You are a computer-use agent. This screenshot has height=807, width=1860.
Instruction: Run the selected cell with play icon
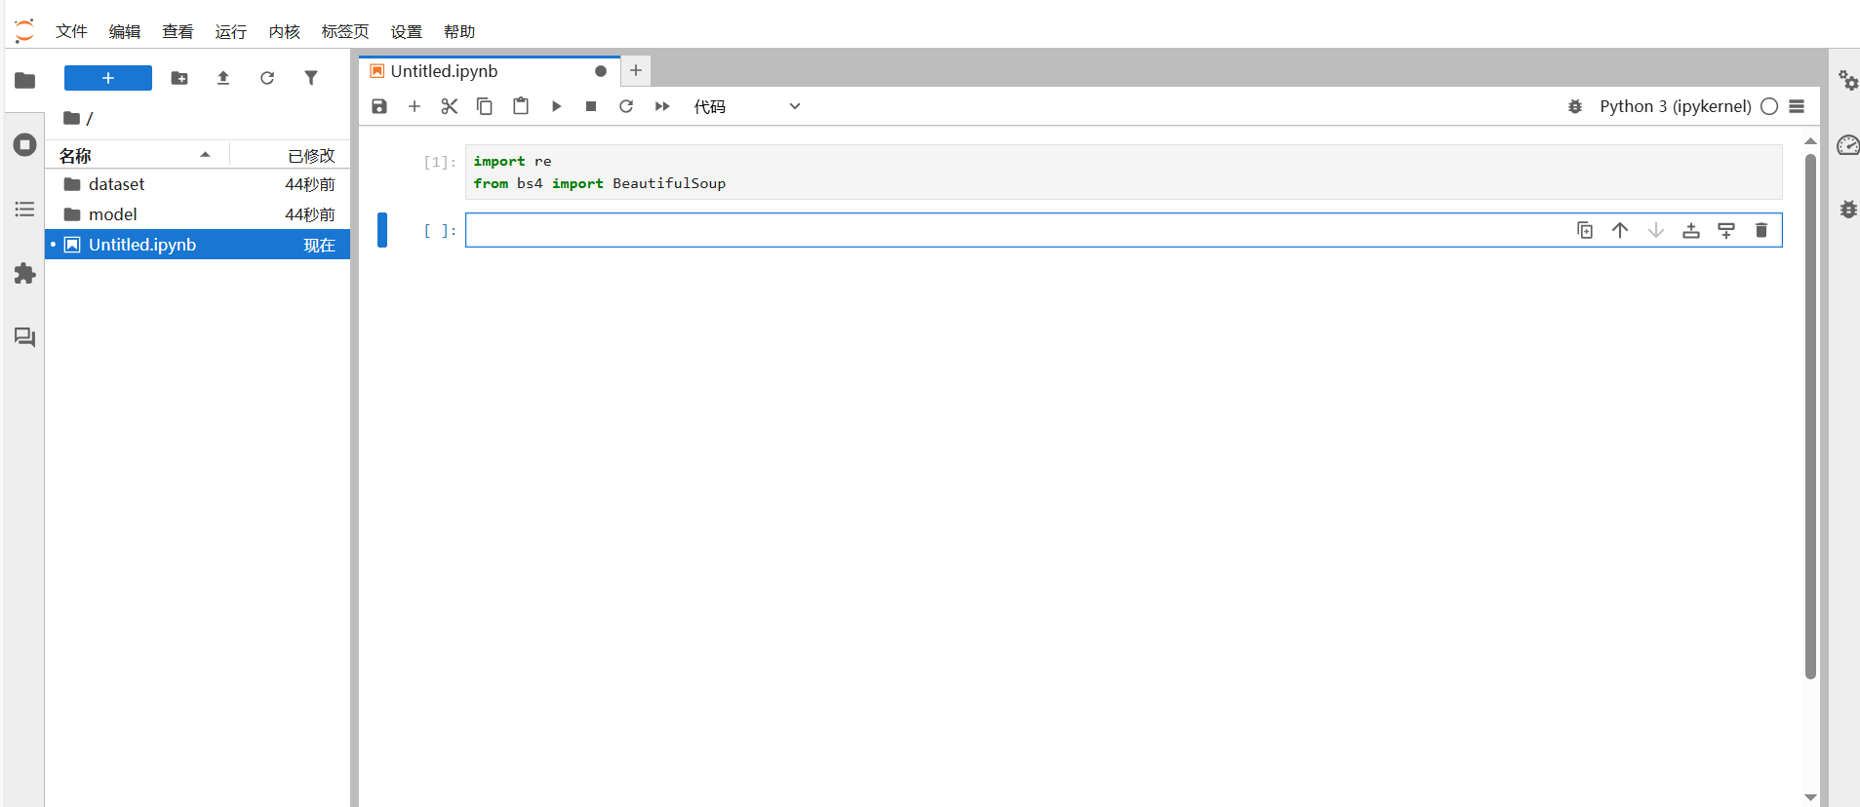(x=556, y=106)
